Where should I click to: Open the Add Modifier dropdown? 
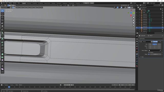[x=151, y=39]
